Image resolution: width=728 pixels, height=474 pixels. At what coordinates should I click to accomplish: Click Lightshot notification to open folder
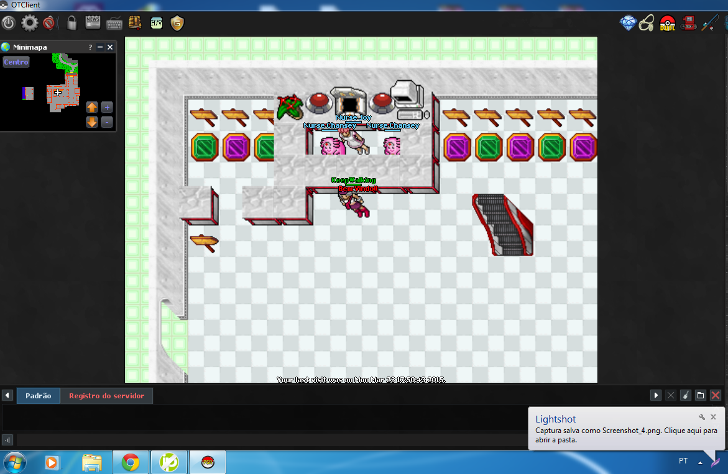626,435
